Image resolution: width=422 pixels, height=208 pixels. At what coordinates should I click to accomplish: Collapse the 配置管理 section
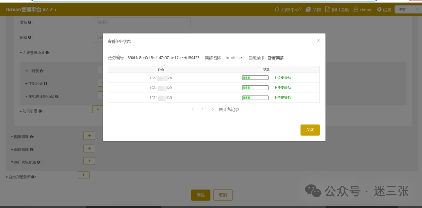click(12, 137)
